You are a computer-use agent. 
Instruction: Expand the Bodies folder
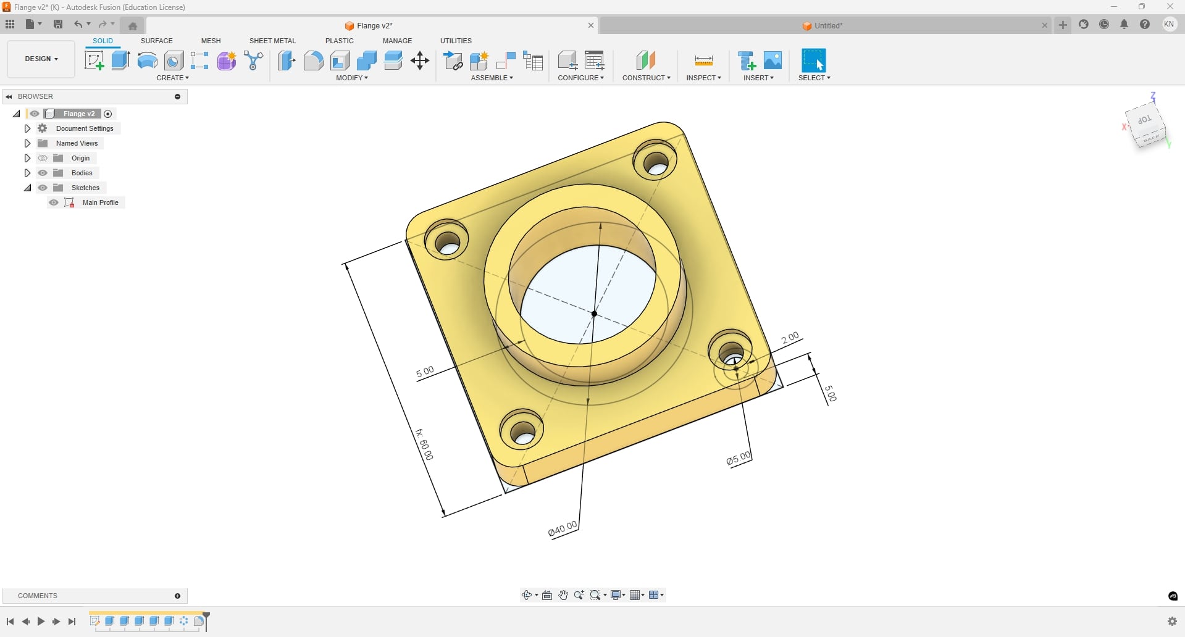point(27,173)
